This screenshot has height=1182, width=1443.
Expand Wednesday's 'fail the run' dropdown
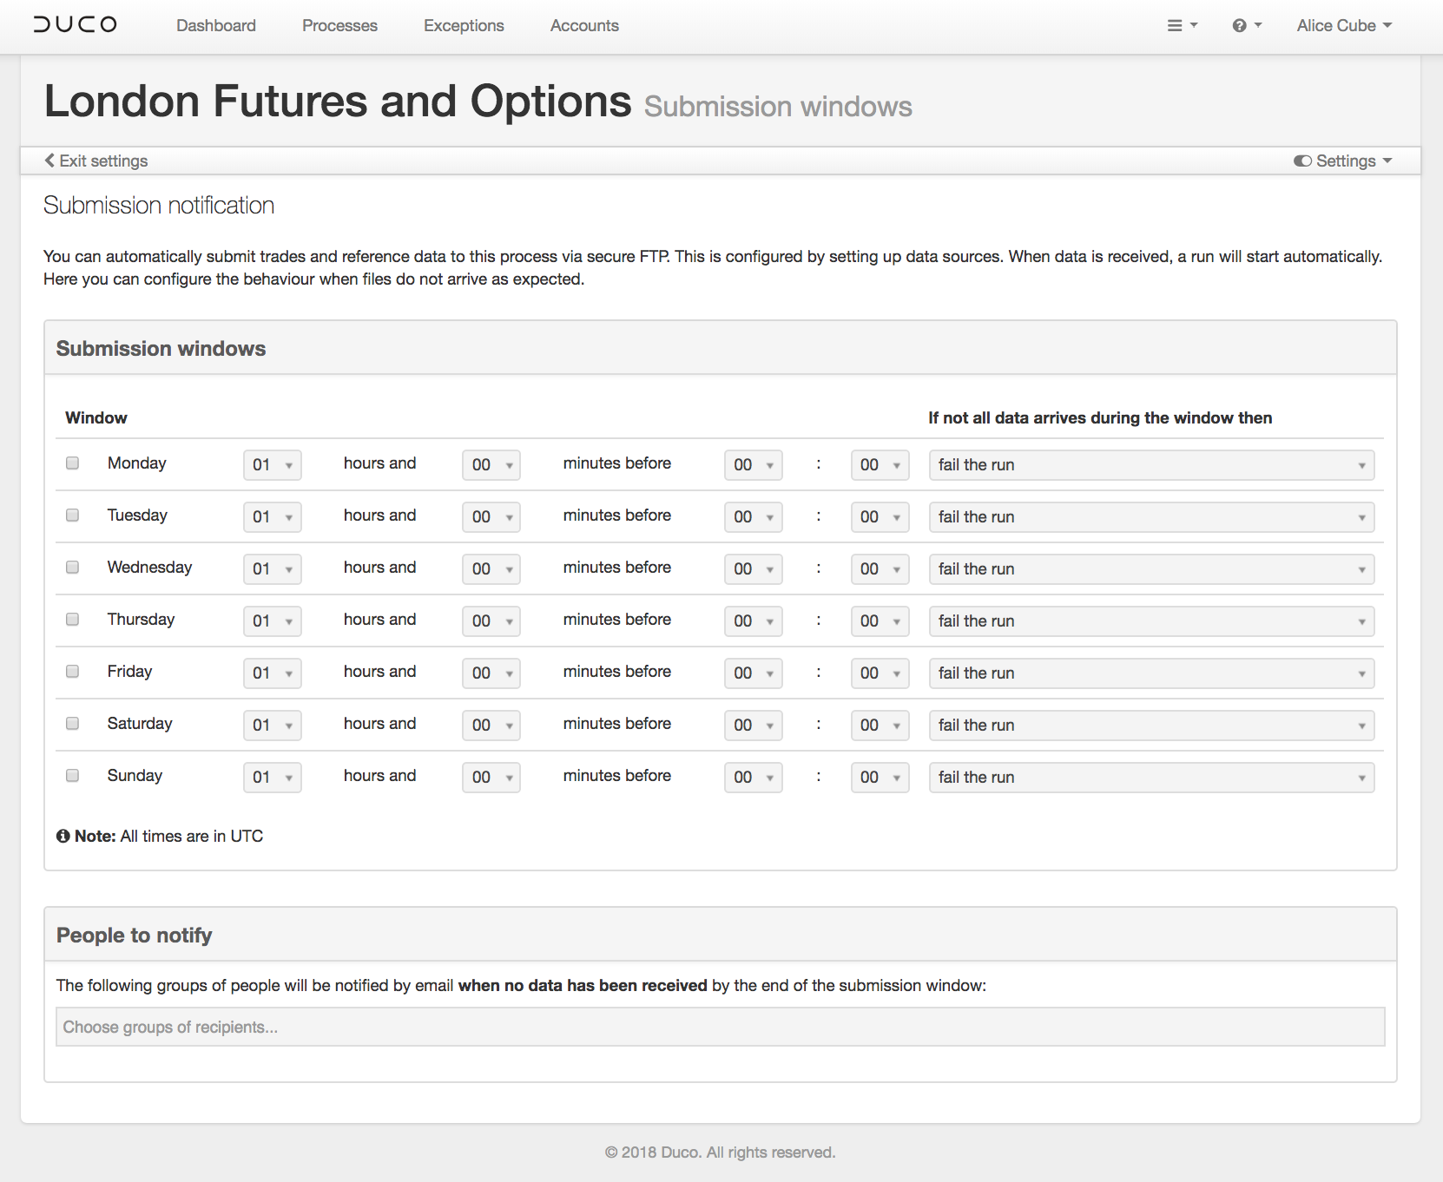point(1151,569)
